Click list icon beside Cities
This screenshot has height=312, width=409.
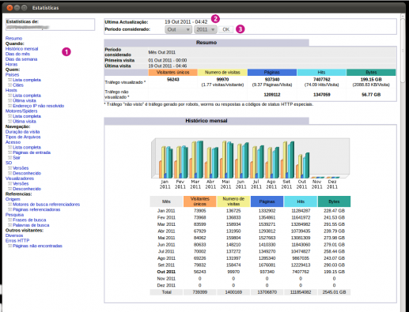coord(9,85)
